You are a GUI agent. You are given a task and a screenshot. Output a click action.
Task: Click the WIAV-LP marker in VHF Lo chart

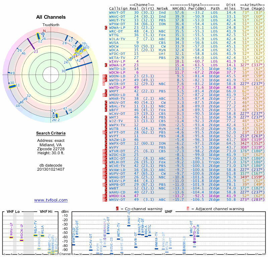[x=11, y=237]
